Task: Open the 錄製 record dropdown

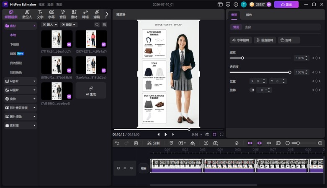Action: pyautogui.click(x=69, y=25)
